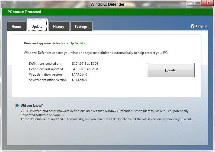Click the 'Windows Defender' window title text
This screenshot has width=215, height=152.
(x=107, y=4)
